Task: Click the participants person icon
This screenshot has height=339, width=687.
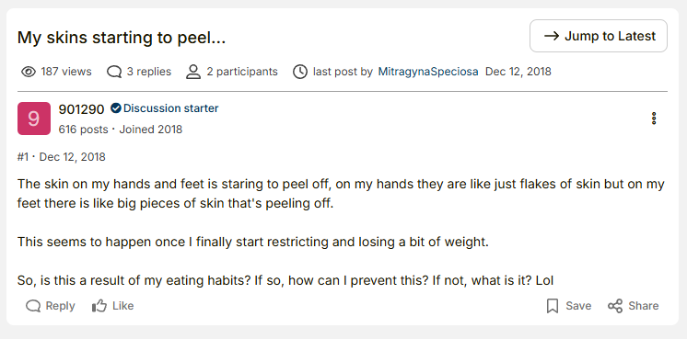Action: [x=193, y=72]
